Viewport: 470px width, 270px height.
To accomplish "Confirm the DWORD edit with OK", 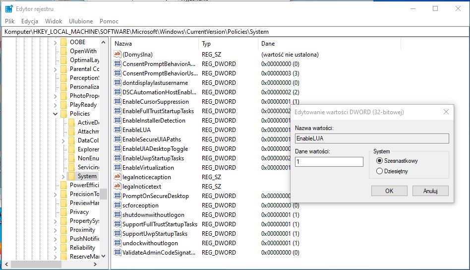I will tap(389, 191).
